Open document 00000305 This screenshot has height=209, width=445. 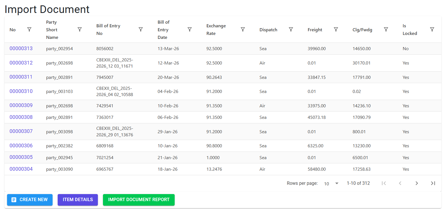[x=21, y=157]
